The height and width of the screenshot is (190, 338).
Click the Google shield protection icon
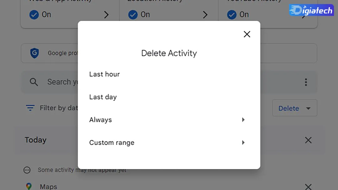[x=34, y=53]
